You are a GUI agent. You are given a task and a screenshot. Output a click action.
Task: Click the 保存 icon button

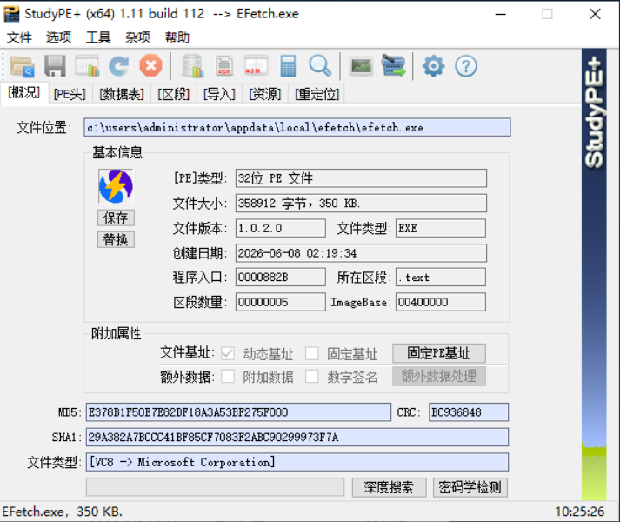click(116, 217)
